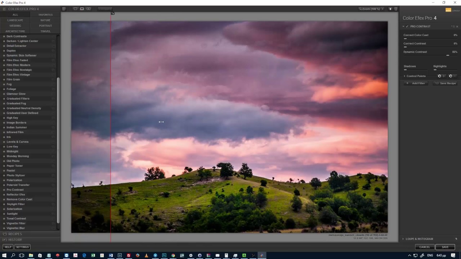Adjust the Dynamic Contrast slider handle

pos(448,55)
